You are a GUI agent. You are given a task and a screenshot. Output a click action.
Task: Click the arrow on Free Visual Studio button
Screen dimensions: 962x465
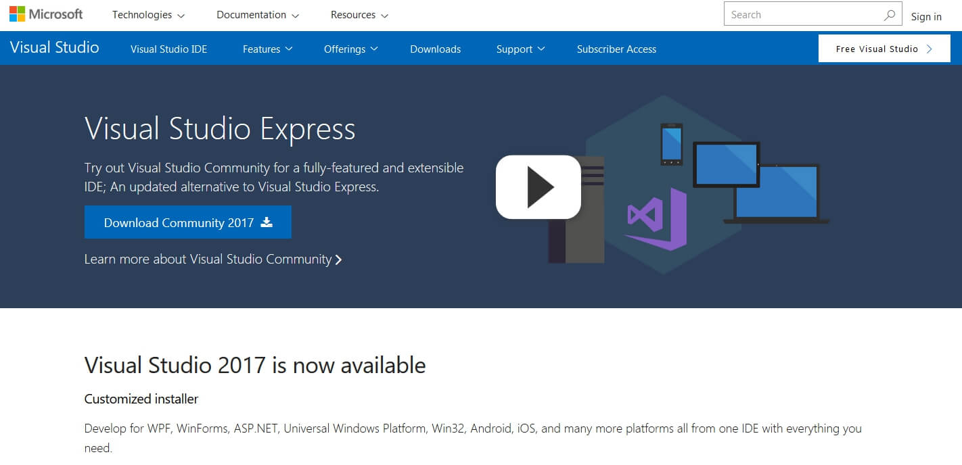click(x=930, y=49)
